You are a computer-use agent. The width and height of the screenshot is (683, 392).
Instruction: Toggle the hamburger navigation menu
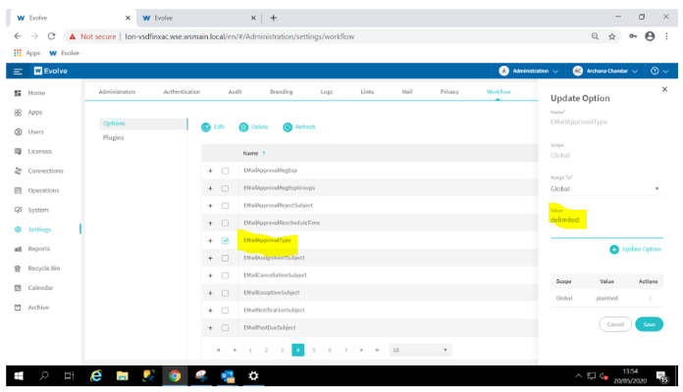click(x=17, y=71)
